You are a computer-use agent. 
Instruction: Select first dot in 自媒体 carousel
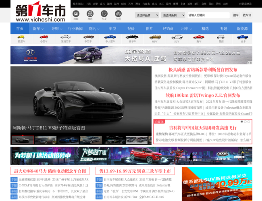pyautogui.click(x=242, y=121)
